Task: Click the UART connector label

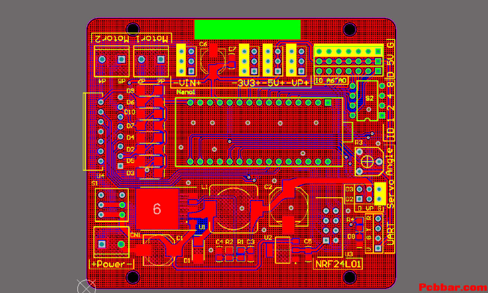Action: tap(390, 234)
